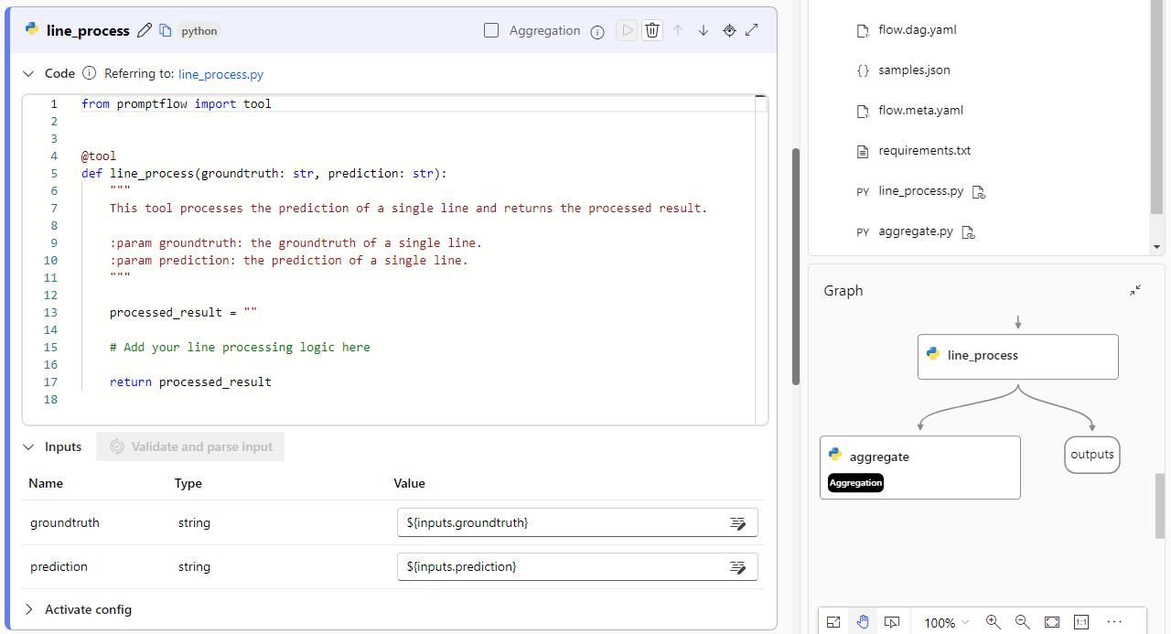Click the edit-file icon next to line_process.py
The height and width of the screenshot is (634, 1171).
tap(978, 191)
